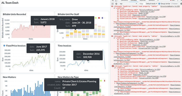Open the Default levels dropdown
This screenshot has width=182, height=96.
(151, 4)
